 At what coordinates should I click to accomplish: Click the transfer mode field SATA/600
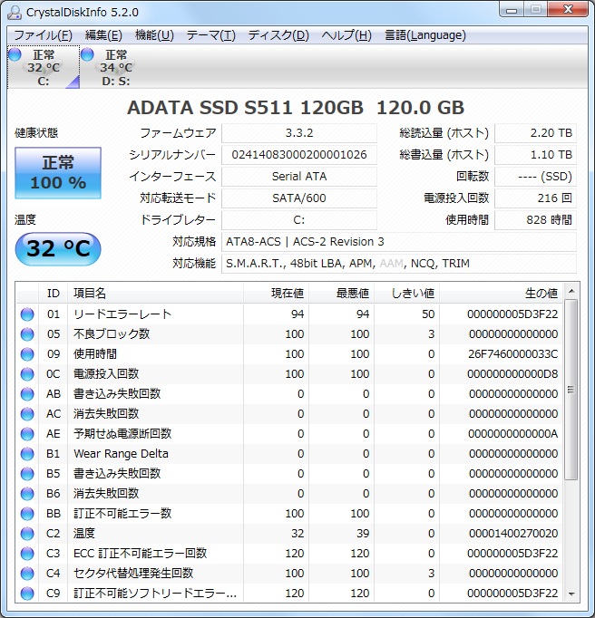(299, 198)
